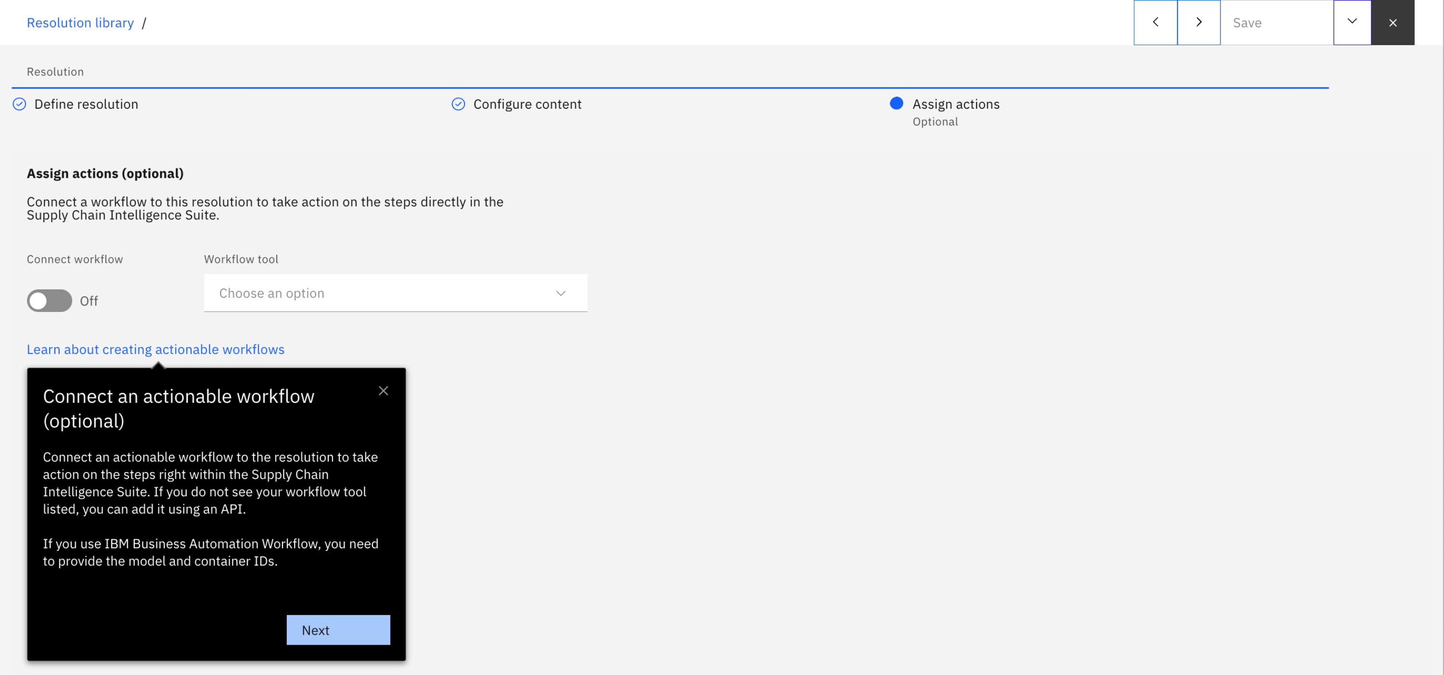Click the Assign actions blue circle indicator
1444x675 pixels.
896,103
